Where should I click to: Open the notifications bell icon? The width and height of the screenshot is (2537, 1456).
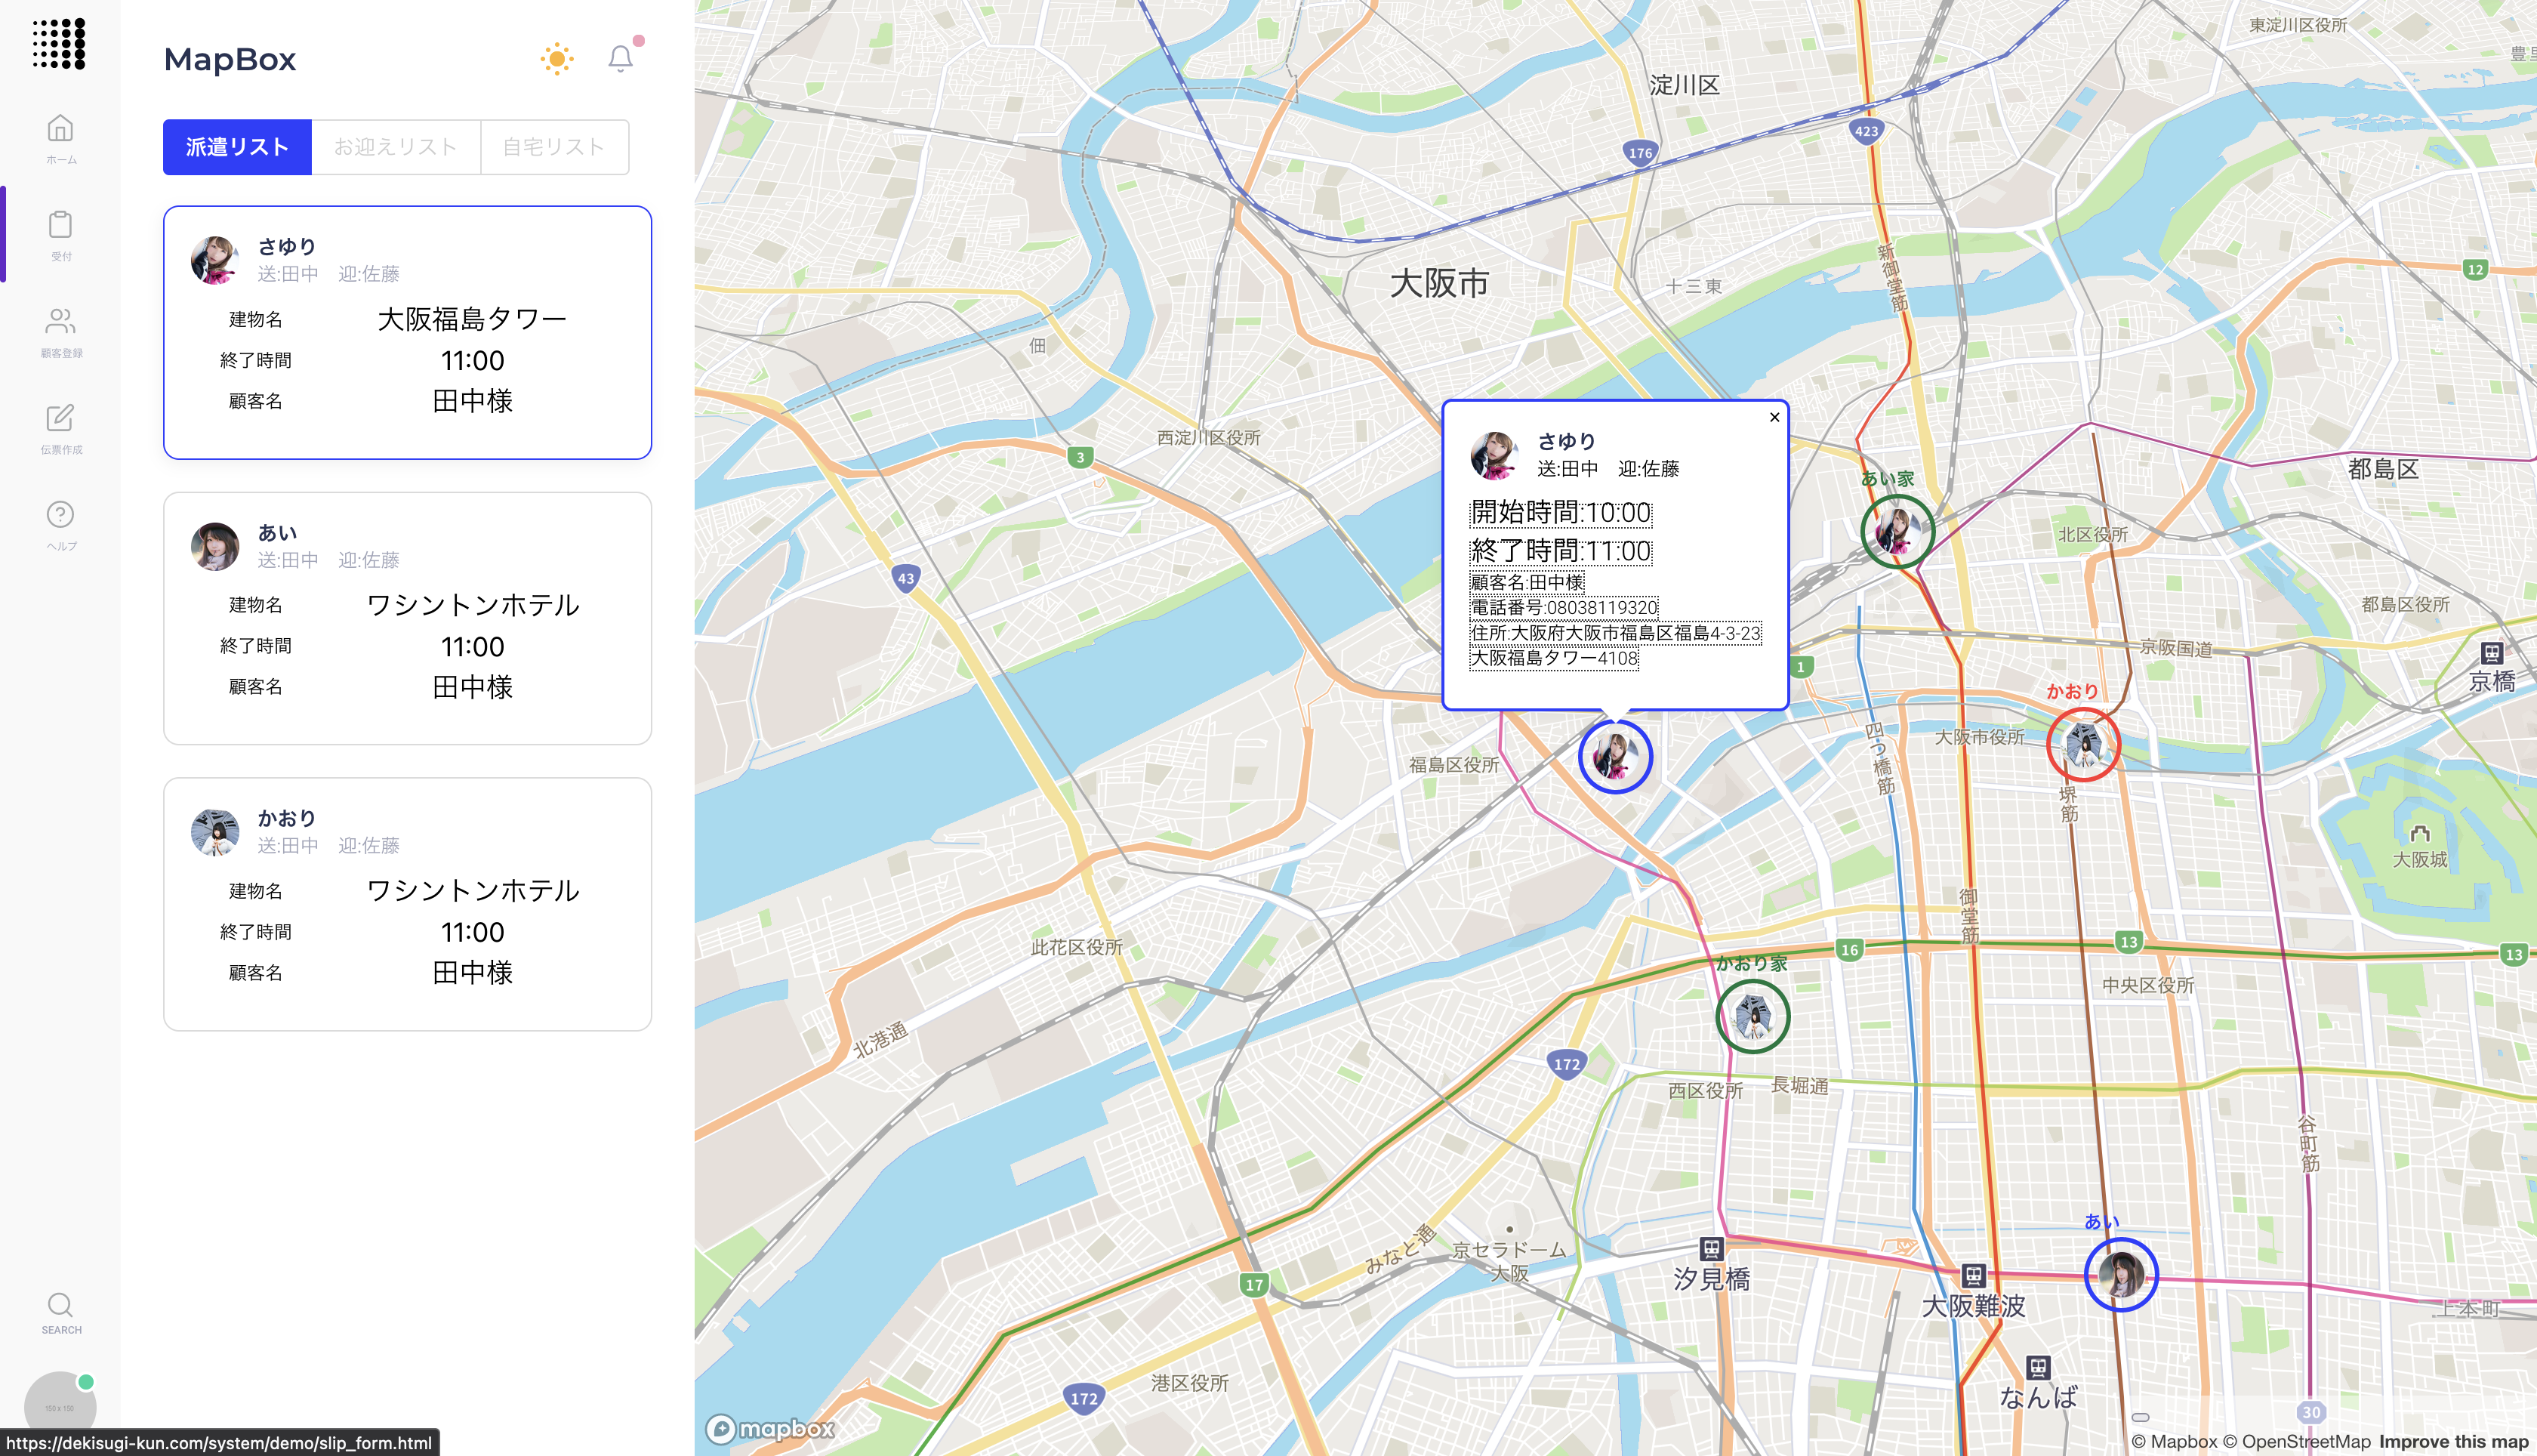[620, 58]
